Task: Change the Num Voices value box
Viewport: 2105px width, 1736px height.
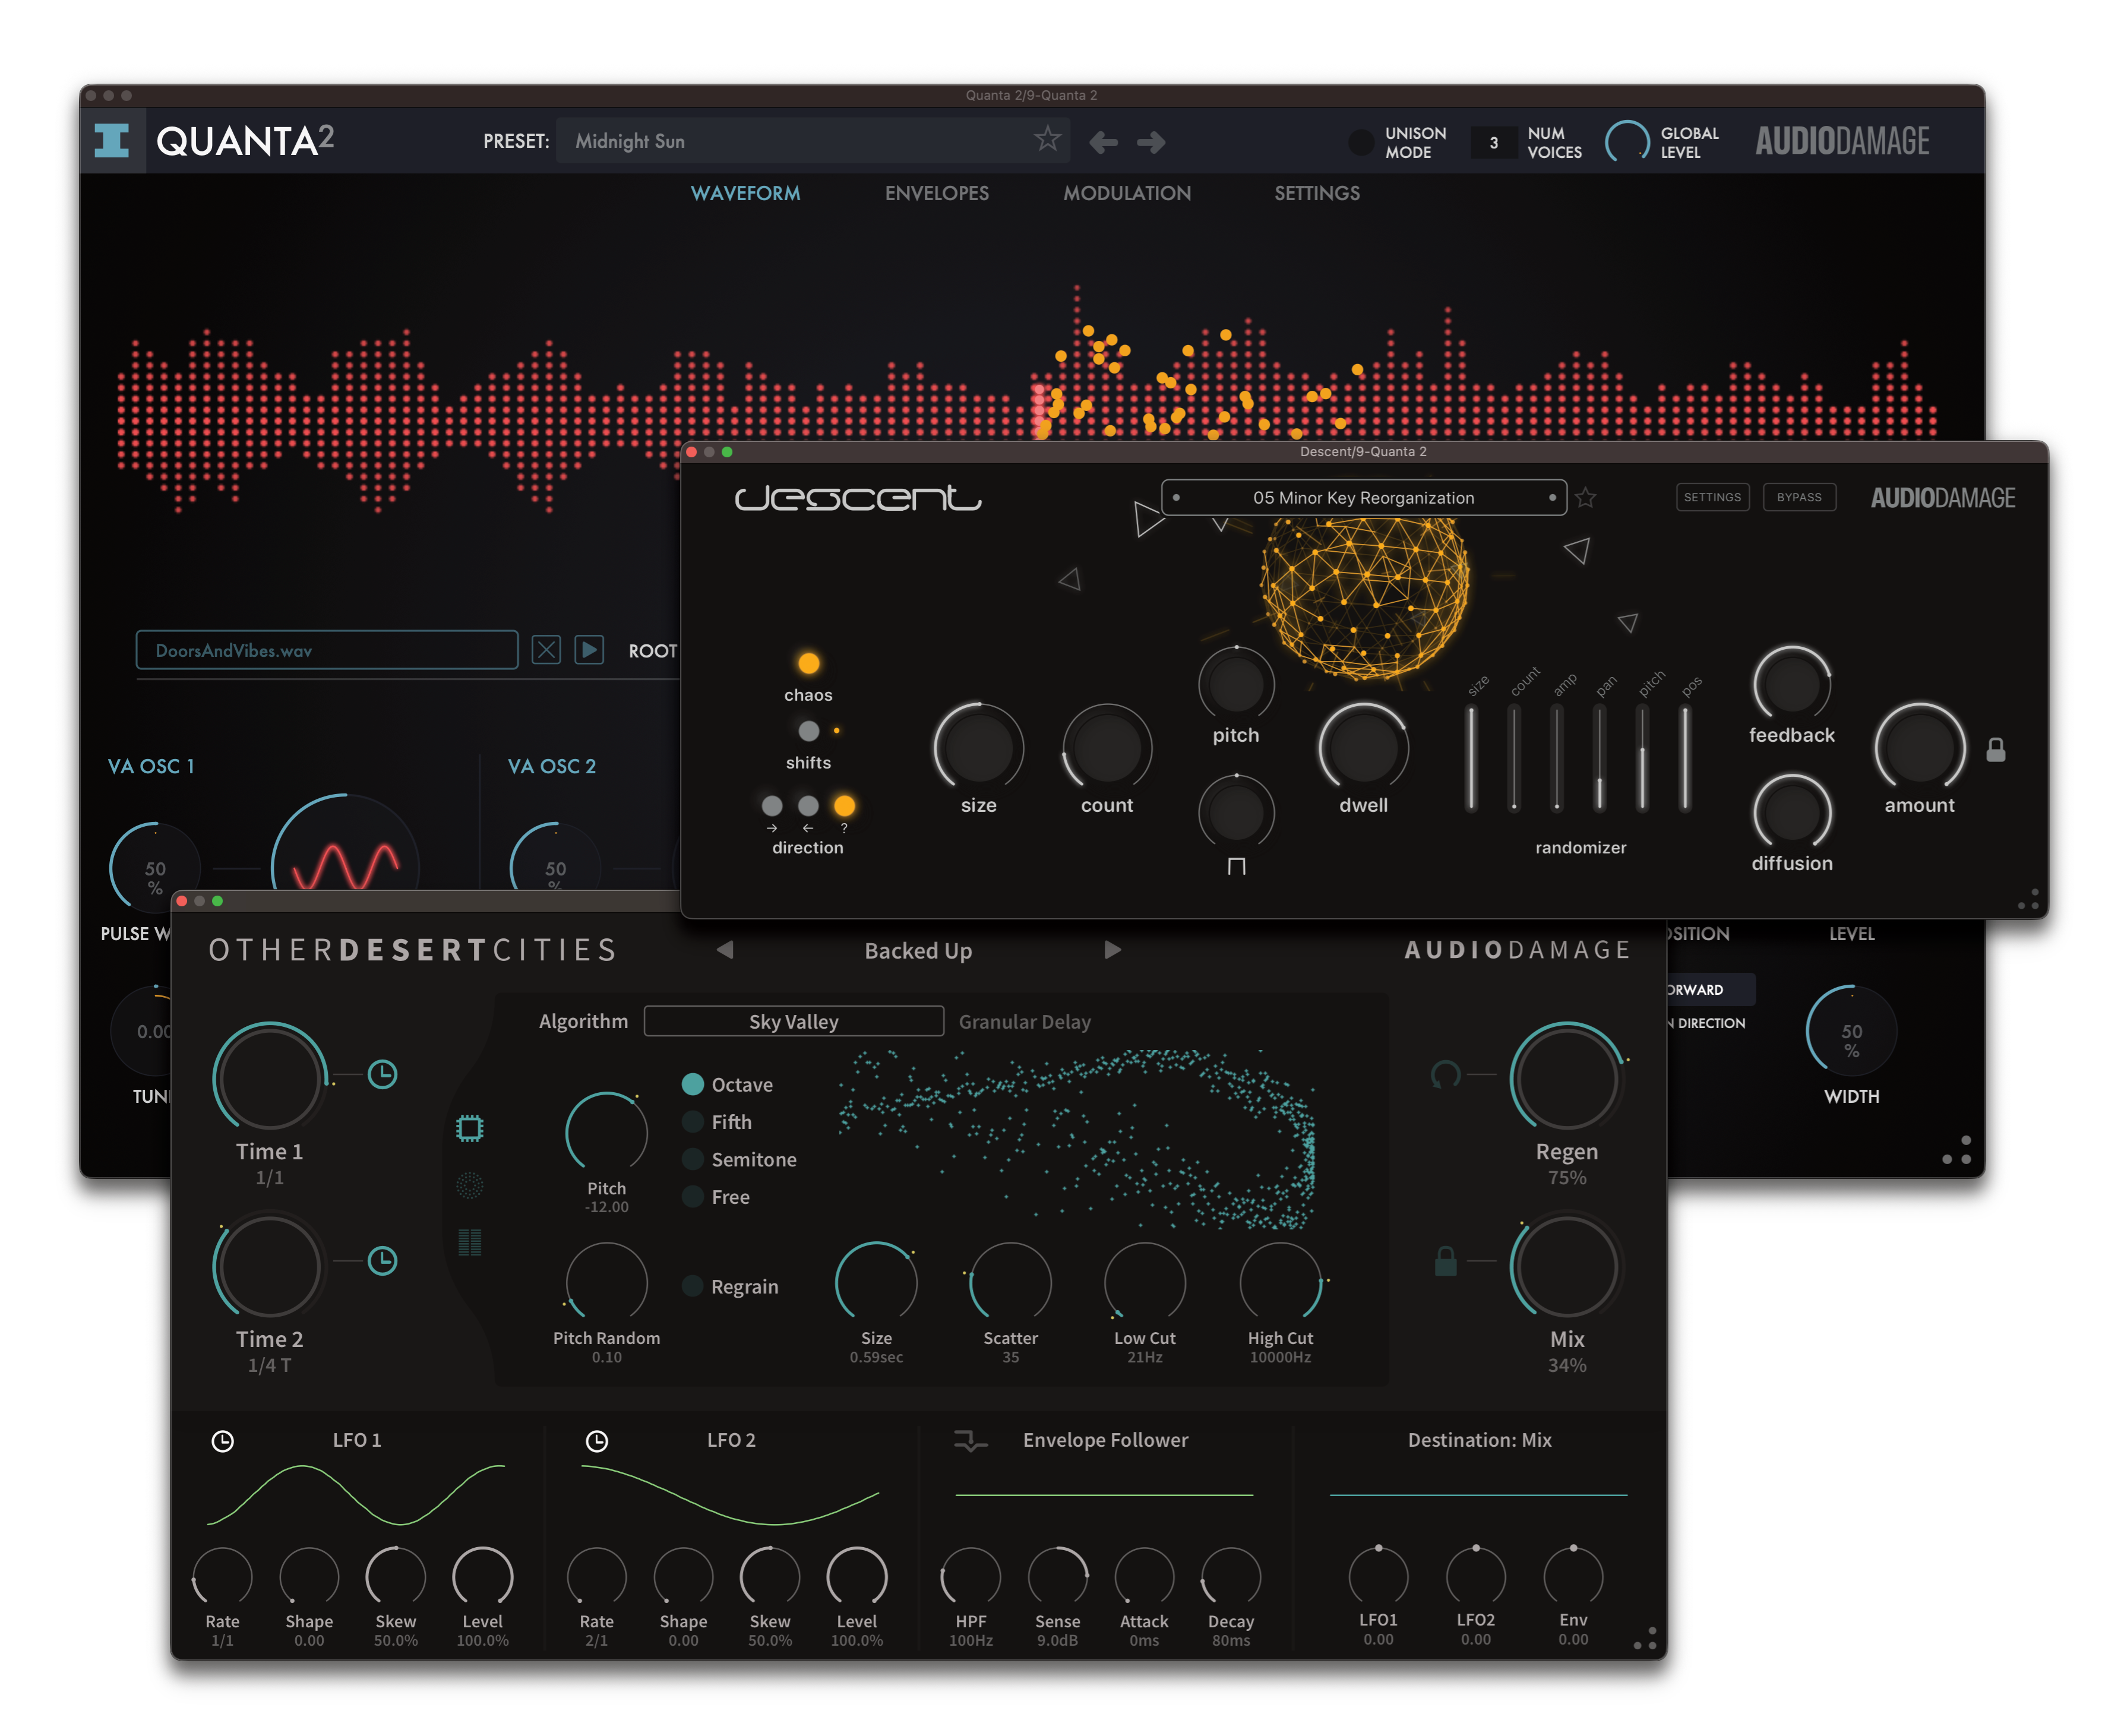Action: click(1493, 142)
